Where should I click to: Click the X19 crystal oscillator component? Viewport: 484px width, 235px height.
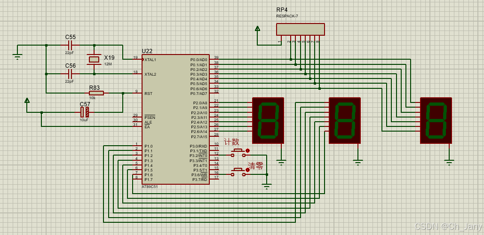click(x=95, y=59)
